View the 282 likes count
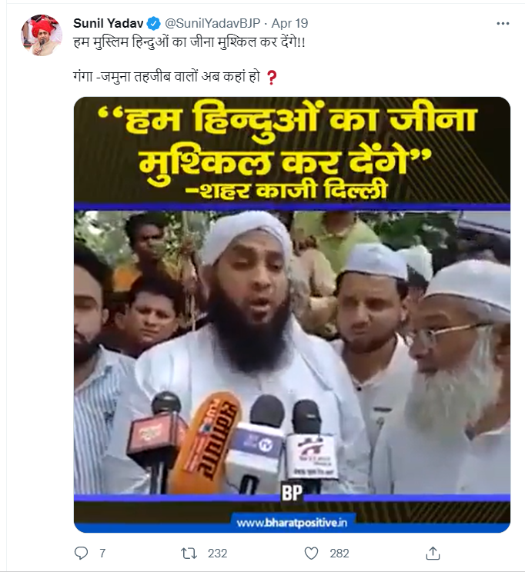This screenshot has width=525, height=572. point(339,554)
